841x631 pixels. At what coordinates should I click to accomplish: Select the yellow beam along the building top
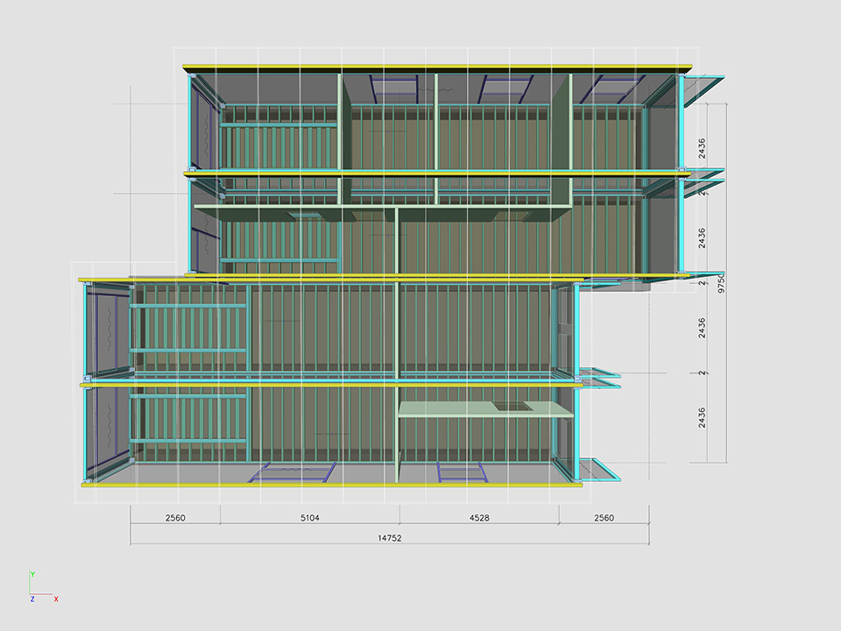(x=438, y=67)
